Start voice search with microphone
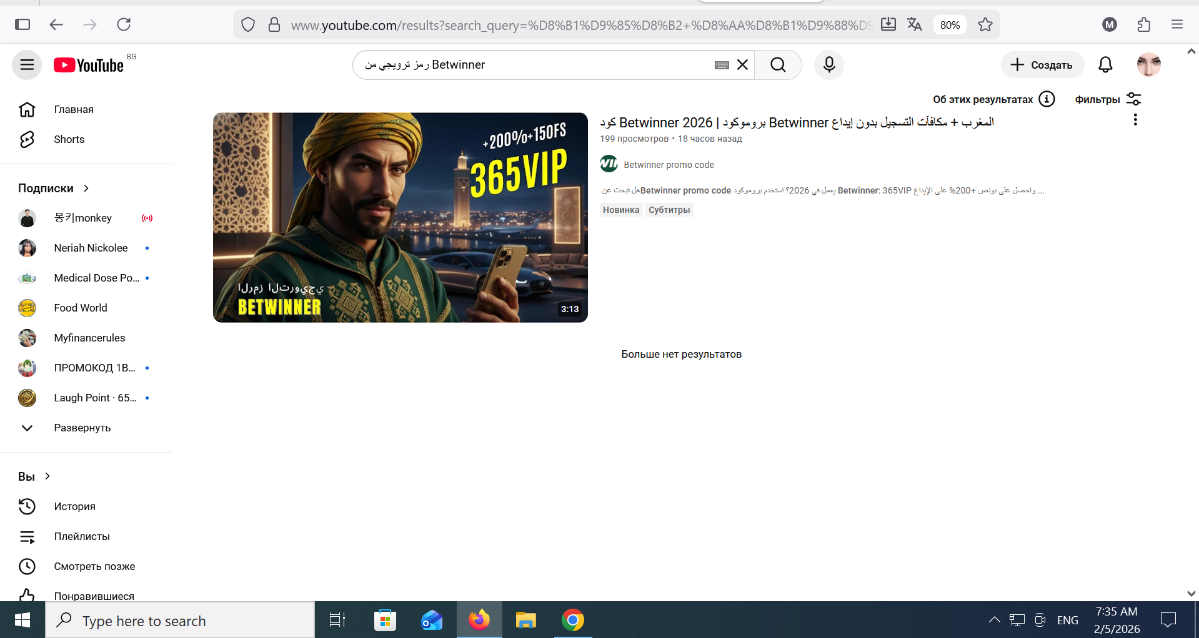Screen dimensions: 1199x638 tap(829, 65)
